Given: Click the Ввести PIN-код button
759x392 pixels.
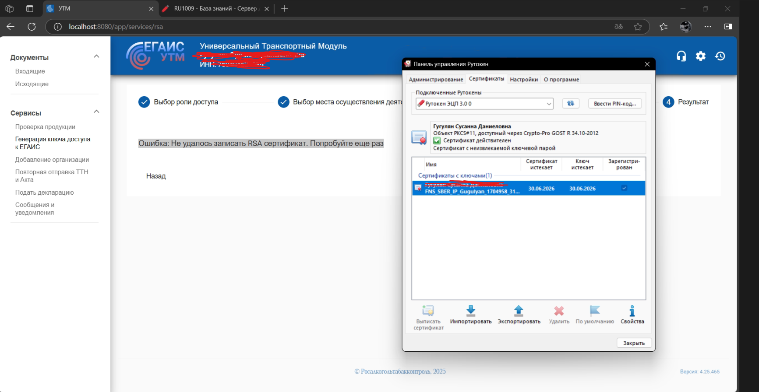Looking at the screenshot, I should (x=615, y=104).
